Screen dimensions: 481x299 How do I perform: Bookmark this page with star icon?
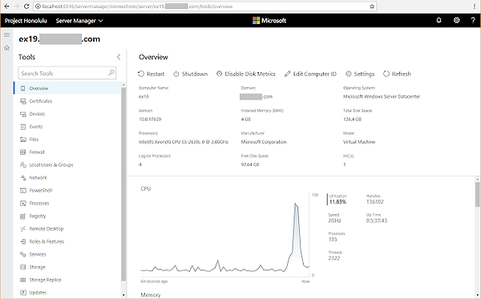[372, 6]
